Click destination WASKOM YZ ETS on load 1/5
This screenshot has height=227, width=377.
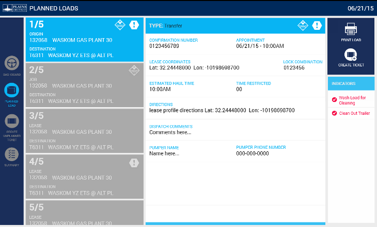click(x=81, y=56)
